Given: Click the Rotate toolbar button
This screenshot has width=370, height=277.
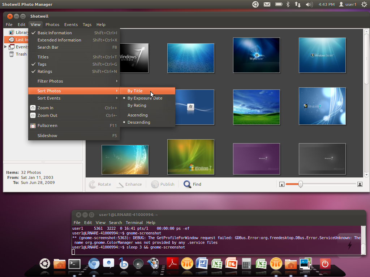Looking at the screenshot, I should 100,184.
